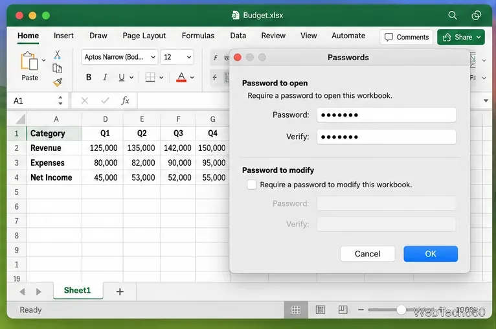Click the coauthoring icon in title bar
Viewport: 496px width, 329px height.
(476, 15)
